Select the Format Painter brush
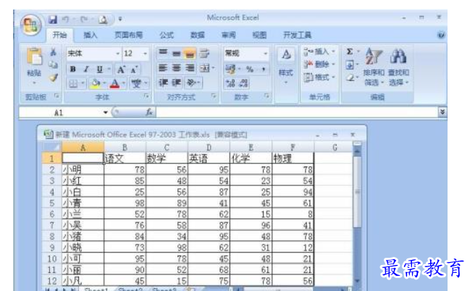 point(54,77)
